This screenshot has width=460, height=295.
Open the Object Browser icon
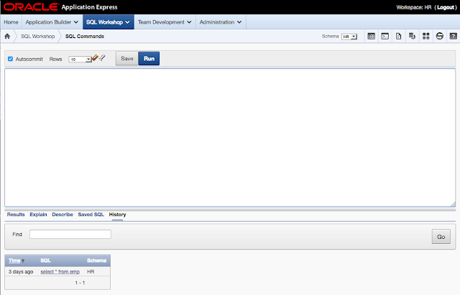371,37
